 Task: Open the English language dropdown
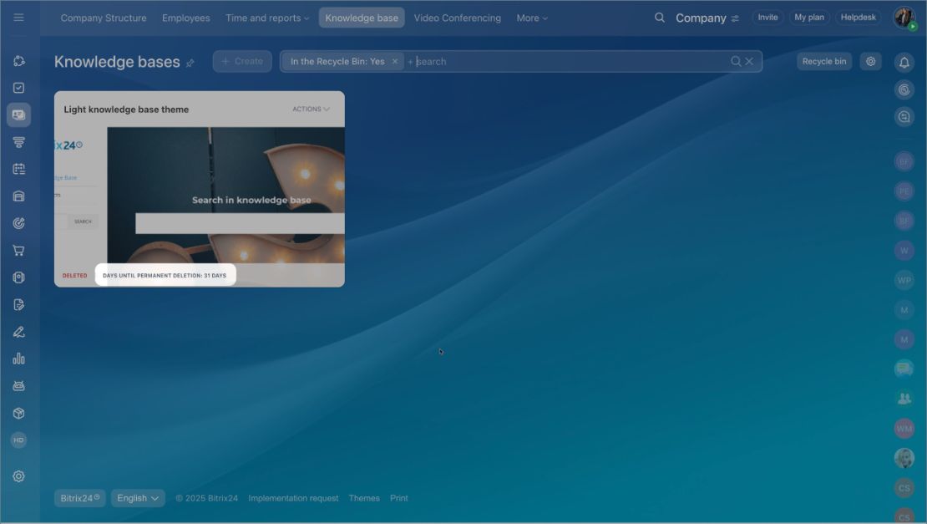pyautogui.click(x=138, y=498)
